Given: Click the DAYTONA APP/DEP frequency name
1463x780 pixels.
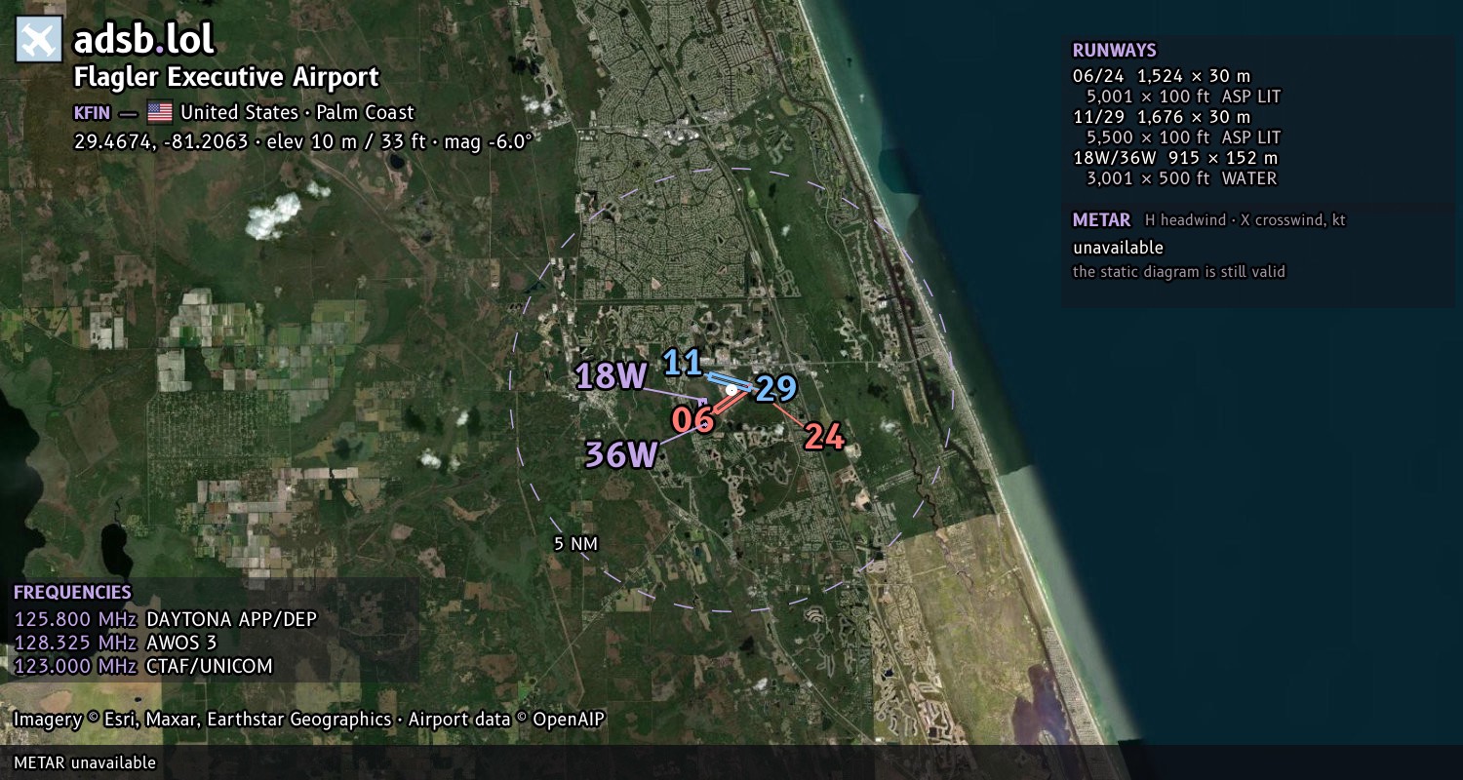Looking at the screenshot, I should pos(232,619).
